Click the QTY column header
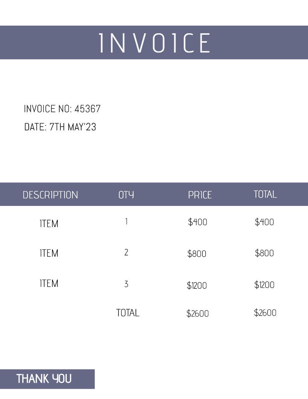308x399 pixels. pyautogui.click(x=126, y=195)
